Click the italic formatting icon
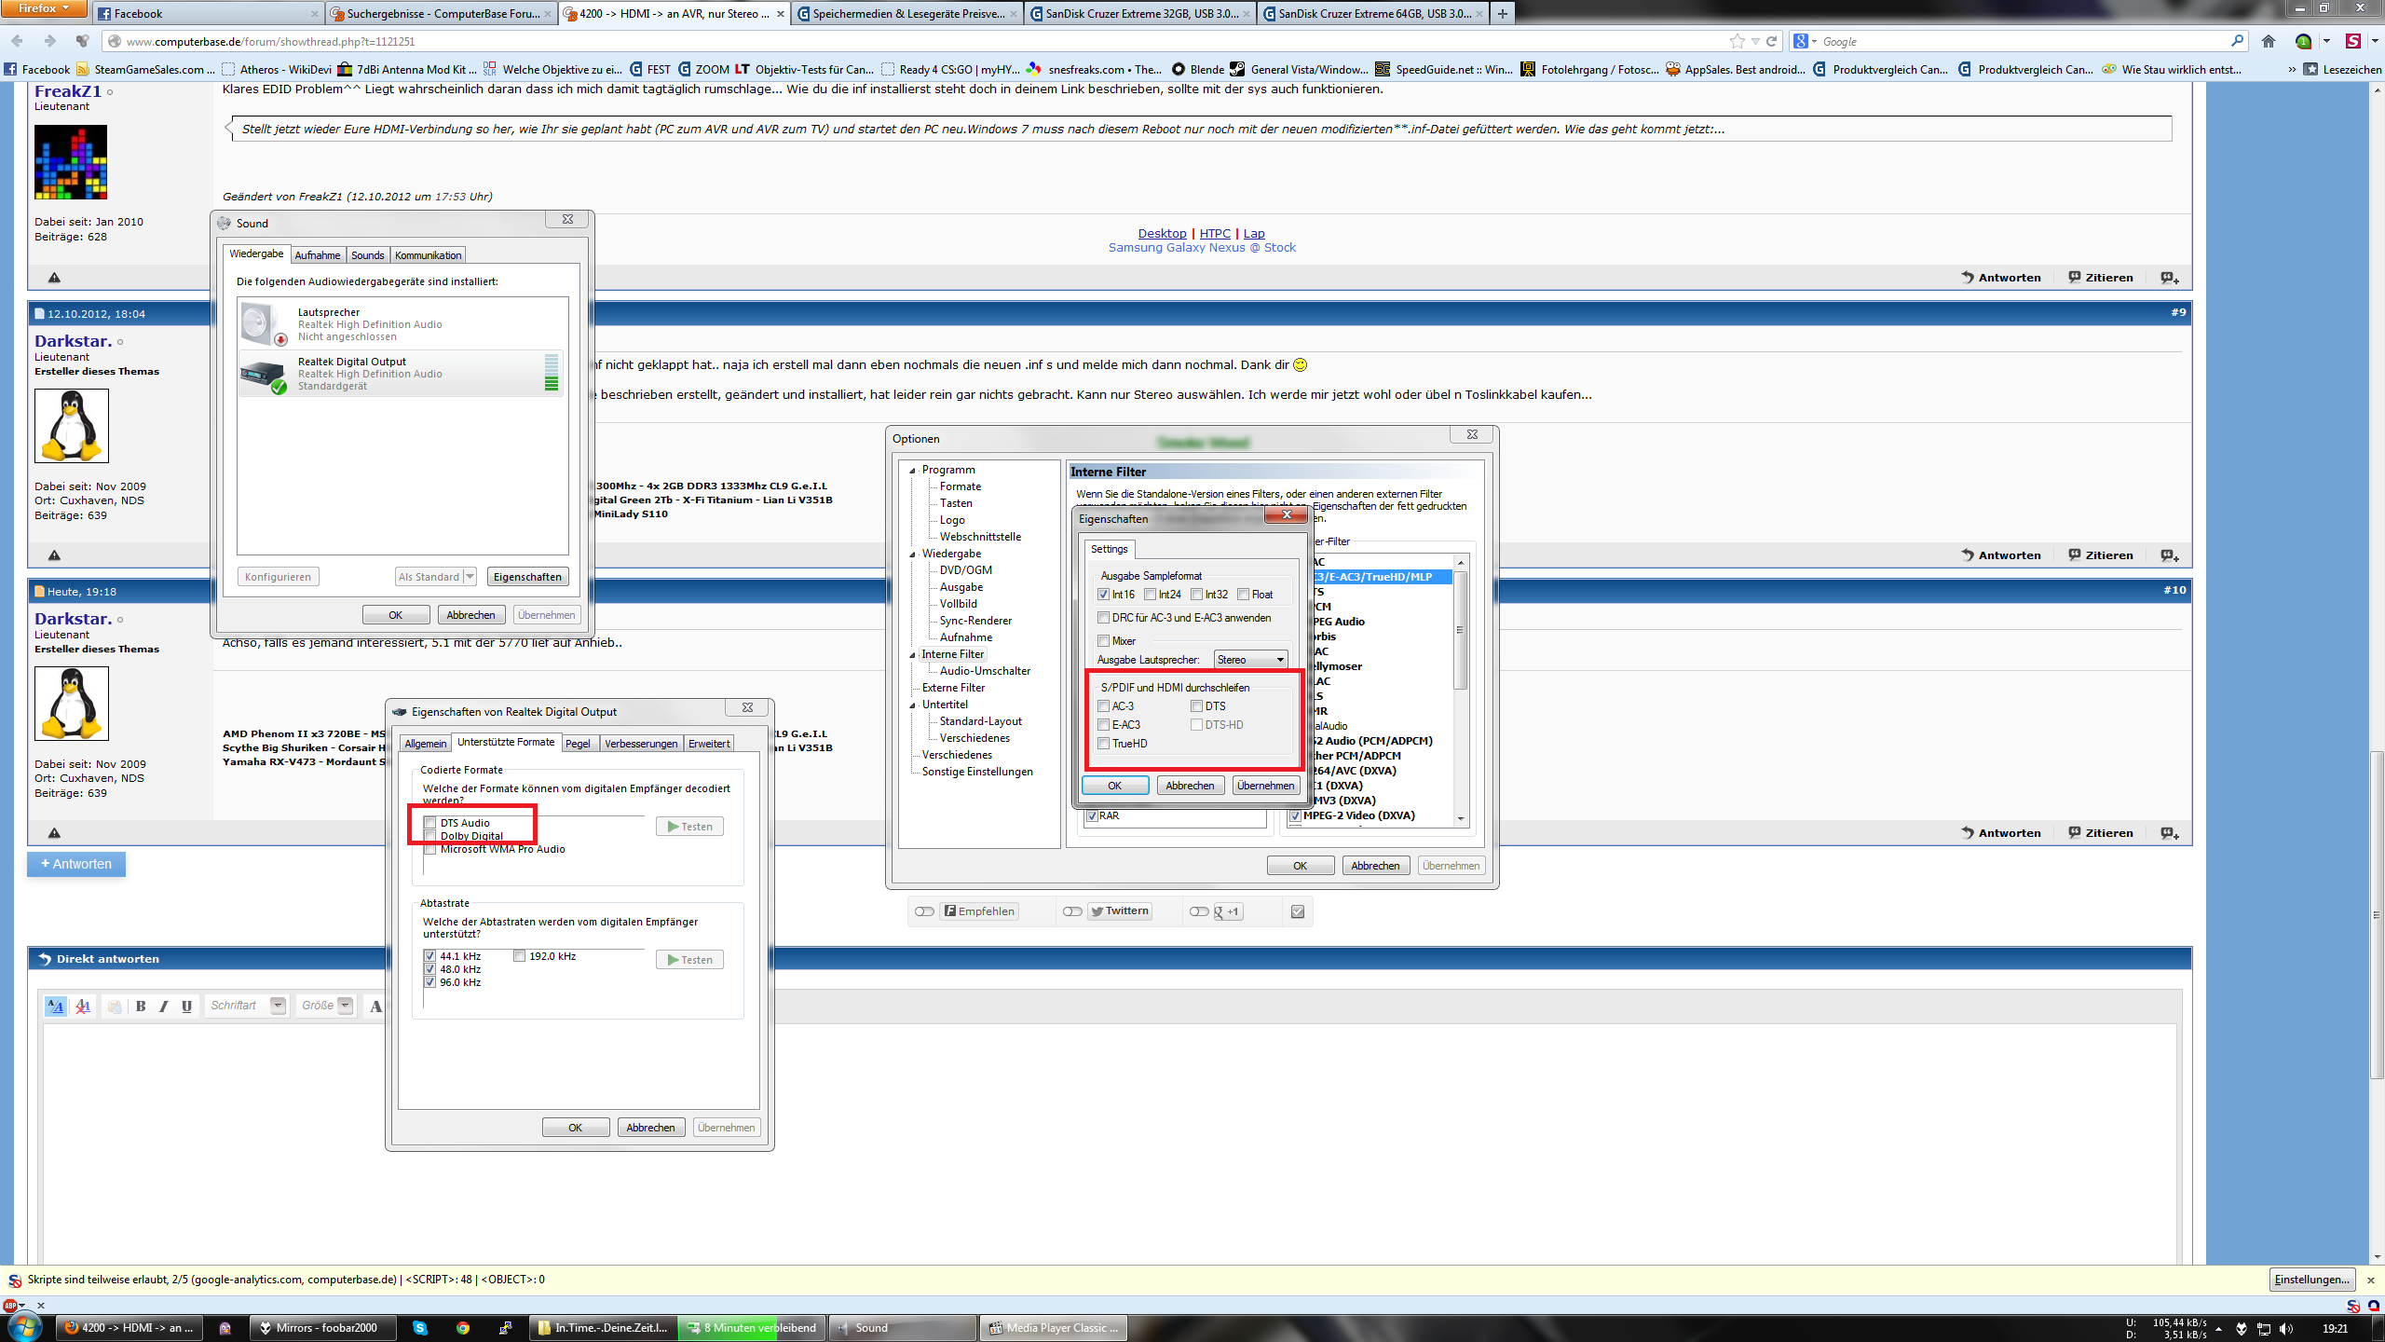Viewport: 2385px width, 1342px height. click(x=164, y=1006)
